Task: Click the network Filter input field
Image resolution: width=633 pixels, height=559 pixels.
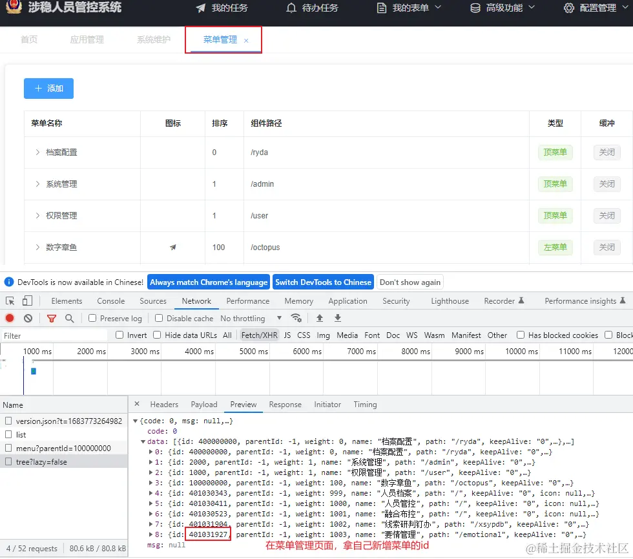Action: [54, 335]
